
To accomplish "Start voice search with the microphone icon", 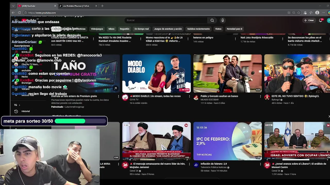I will coord(223,20).
